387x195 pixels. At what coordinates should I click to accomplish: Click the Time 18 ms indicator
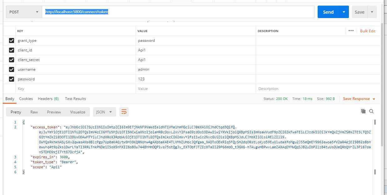(x=302, y=99)
